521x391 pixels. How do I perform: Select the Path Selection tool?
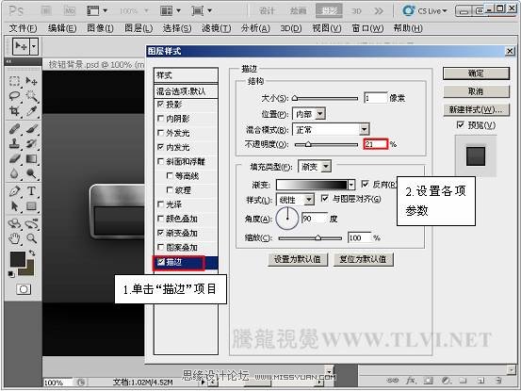(14, 206)
